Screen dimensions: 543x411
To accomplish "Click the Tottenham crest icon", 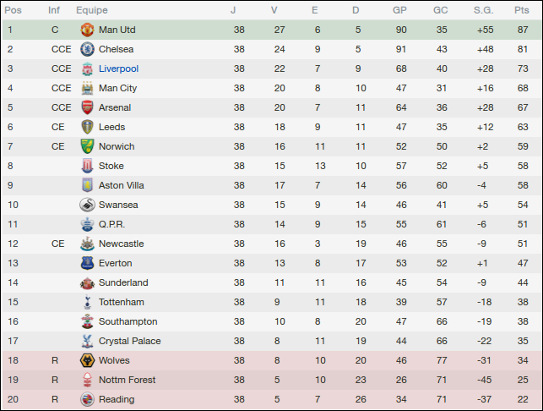I will click(87, 302).
